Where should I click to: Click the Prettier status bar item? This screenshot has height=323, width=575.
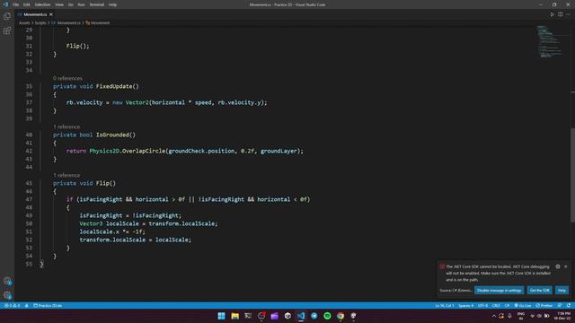544,305
